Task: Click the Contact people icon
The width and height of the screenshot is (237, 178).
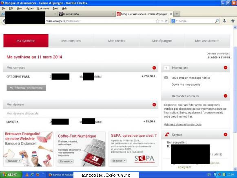Action: coord(167,134)
